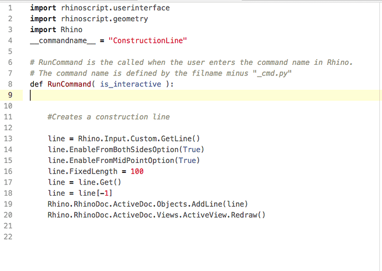Click the comment '# The command name is defined'
This screenshot has height=271, width=382.
[161, 73]
